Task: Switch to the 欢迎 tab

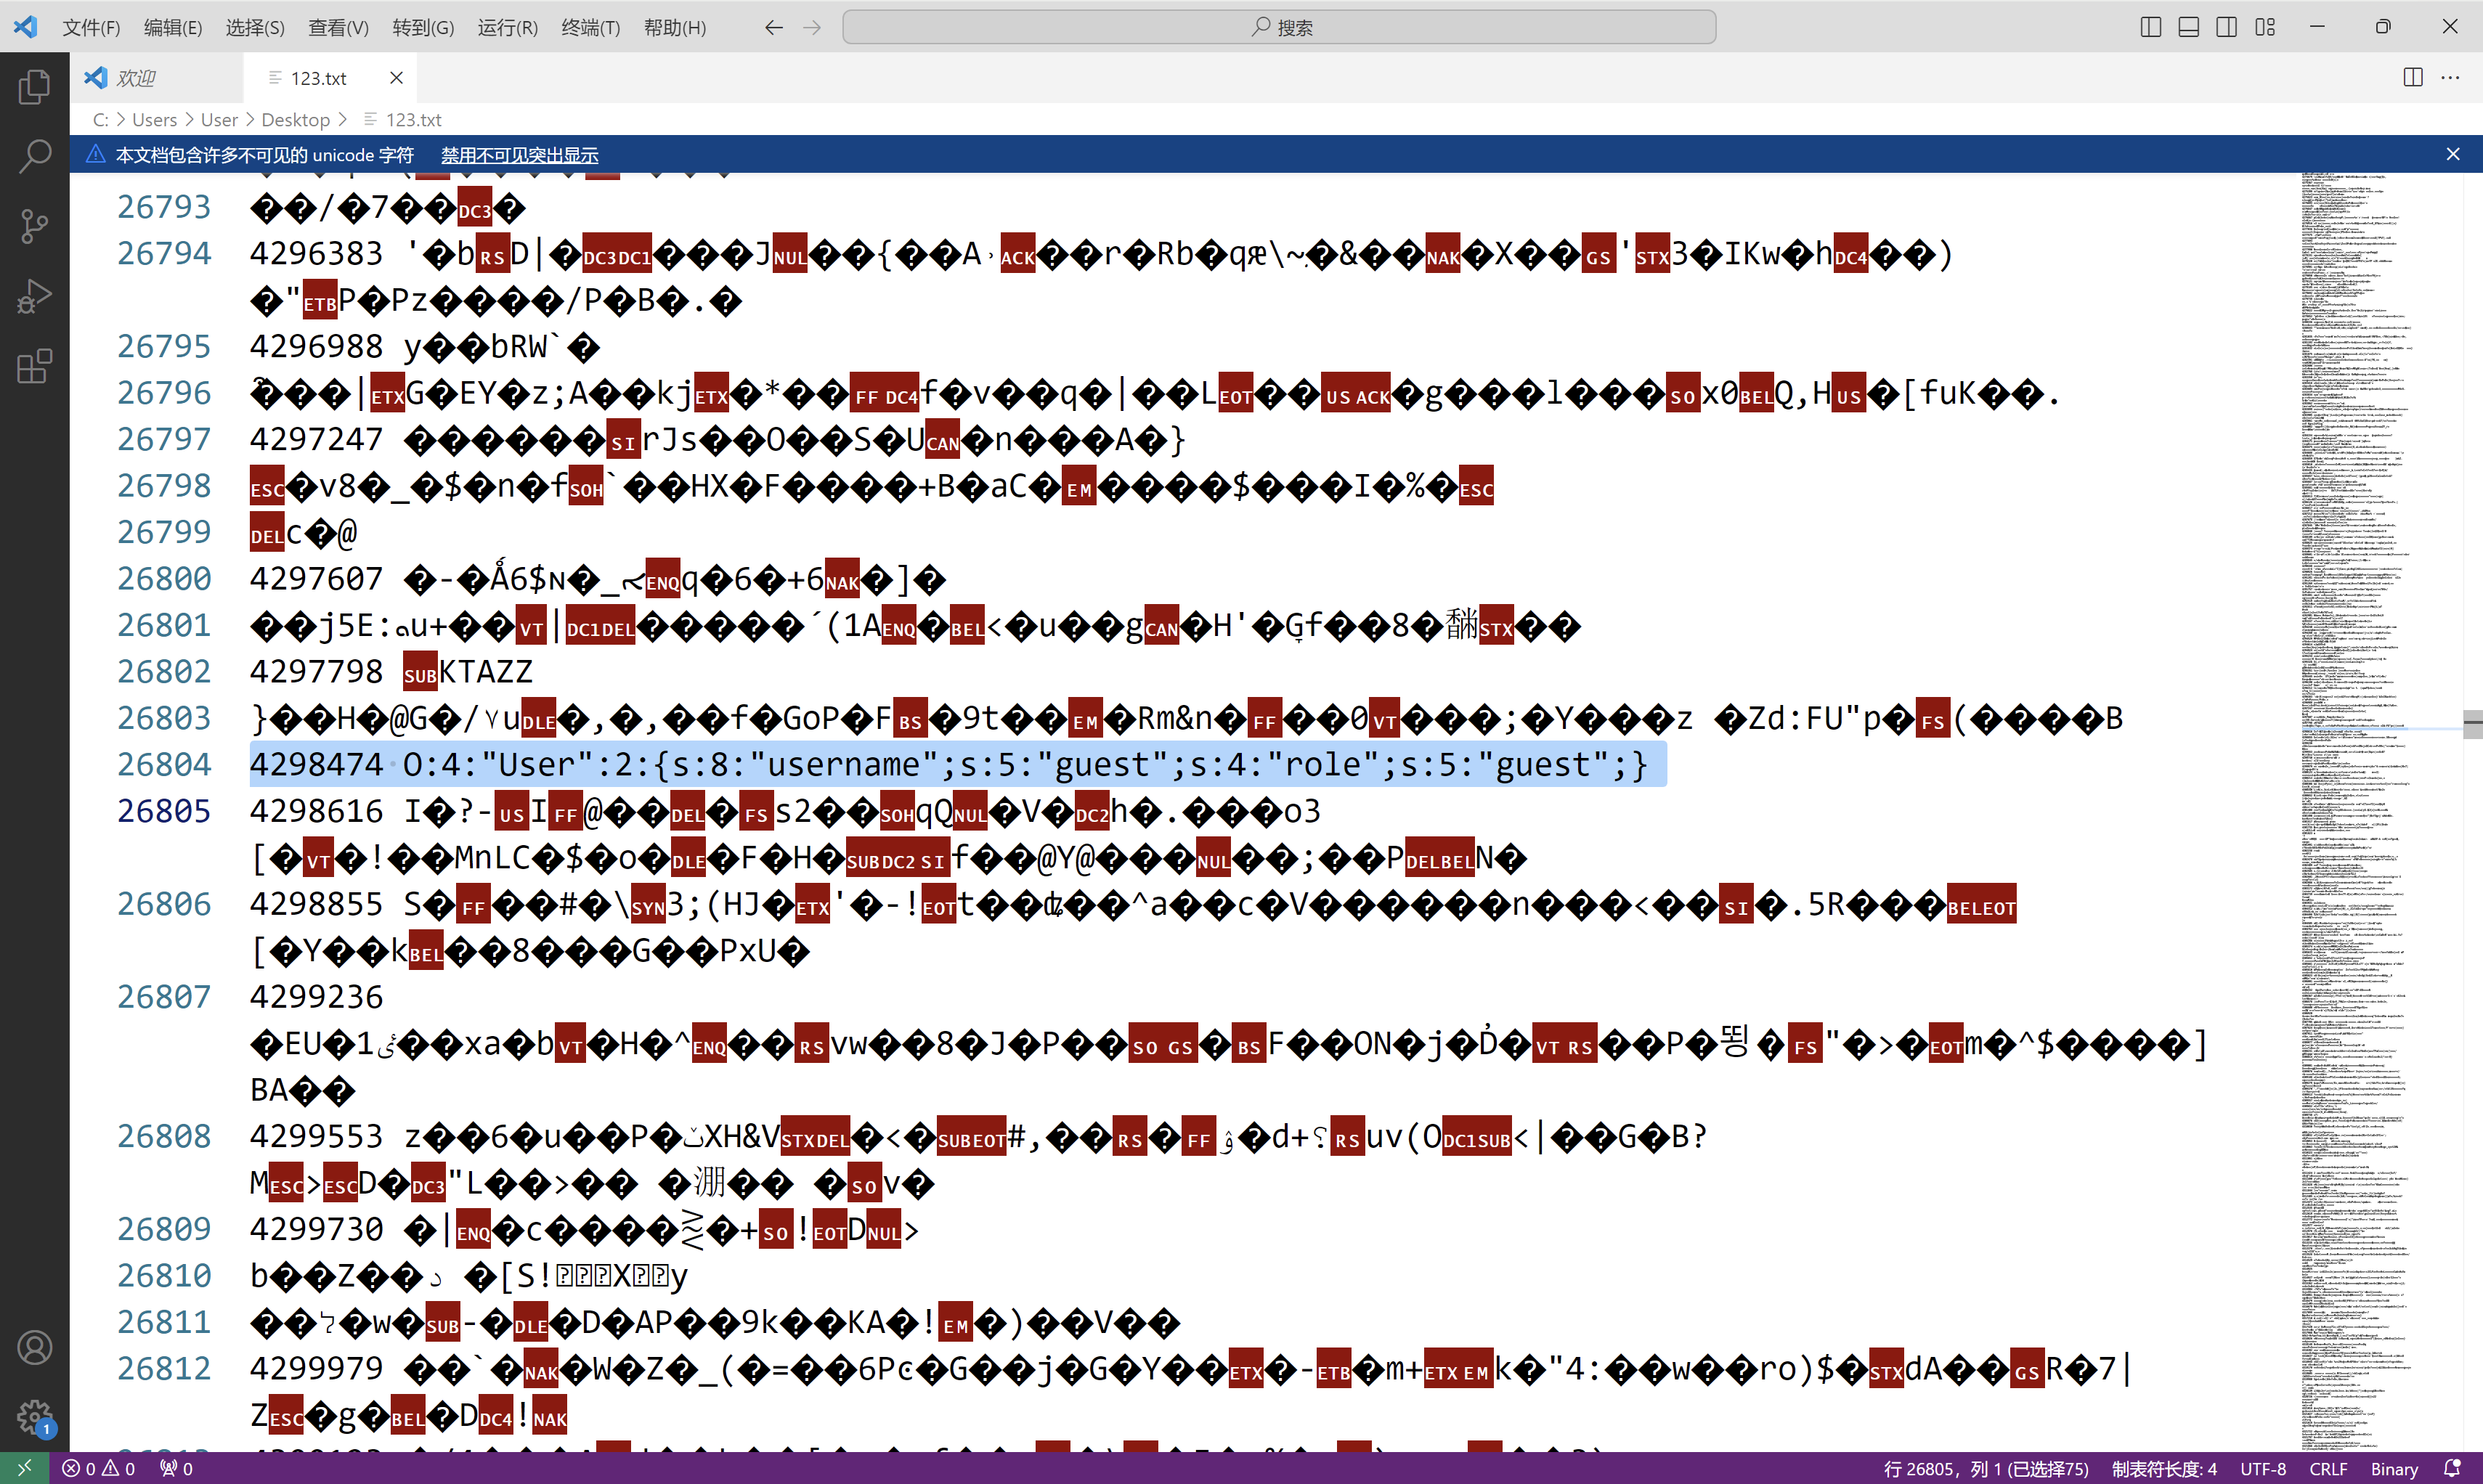Action: (x=135, y=78)
